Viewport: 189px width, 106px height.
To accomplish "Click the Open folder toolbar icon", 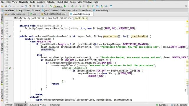I will pyautogui.click(x=2, y=6).
